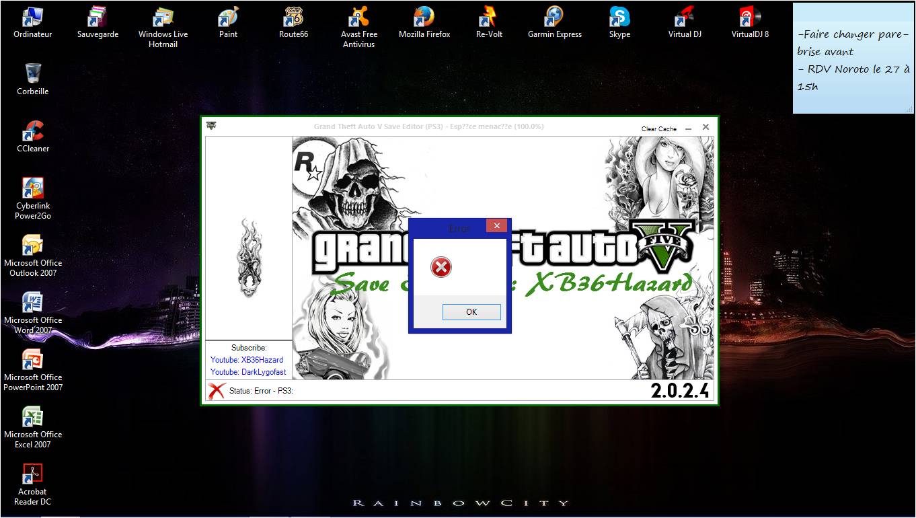Select the Windows Live Hotmail shortcut
916x518 pixels.
pos(163,27)
